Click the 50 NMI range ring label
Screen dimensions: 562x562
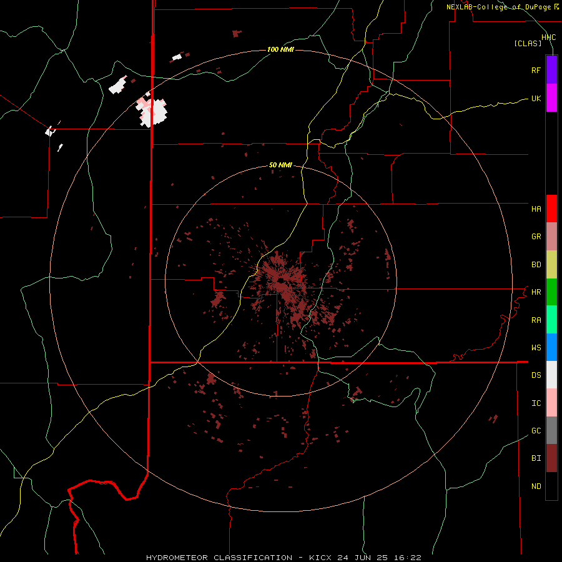click(x=280, y=165)
